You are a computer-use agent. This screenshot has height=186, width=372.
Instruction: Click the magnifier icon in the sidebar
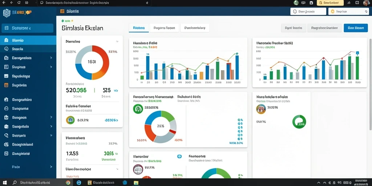click(7, 136)
